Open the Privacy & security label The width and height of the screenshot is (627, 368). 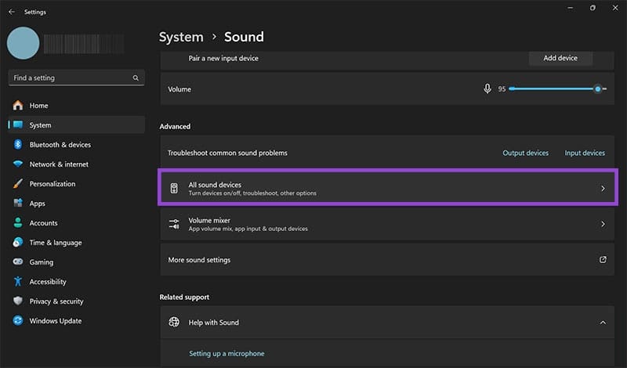56,301
